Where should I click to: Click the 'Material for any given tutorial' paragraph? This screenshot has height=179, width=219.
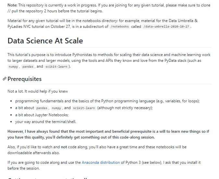point(103,24)
